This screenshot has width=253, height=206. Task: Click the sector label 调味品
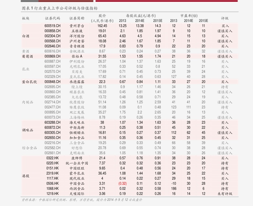coord(28,130)
